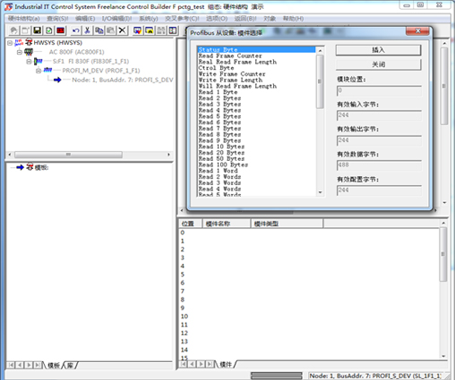
Task: Select 'Read 100 Bytes' in module list
Action: pyautogui.click(x=223, y=165)
